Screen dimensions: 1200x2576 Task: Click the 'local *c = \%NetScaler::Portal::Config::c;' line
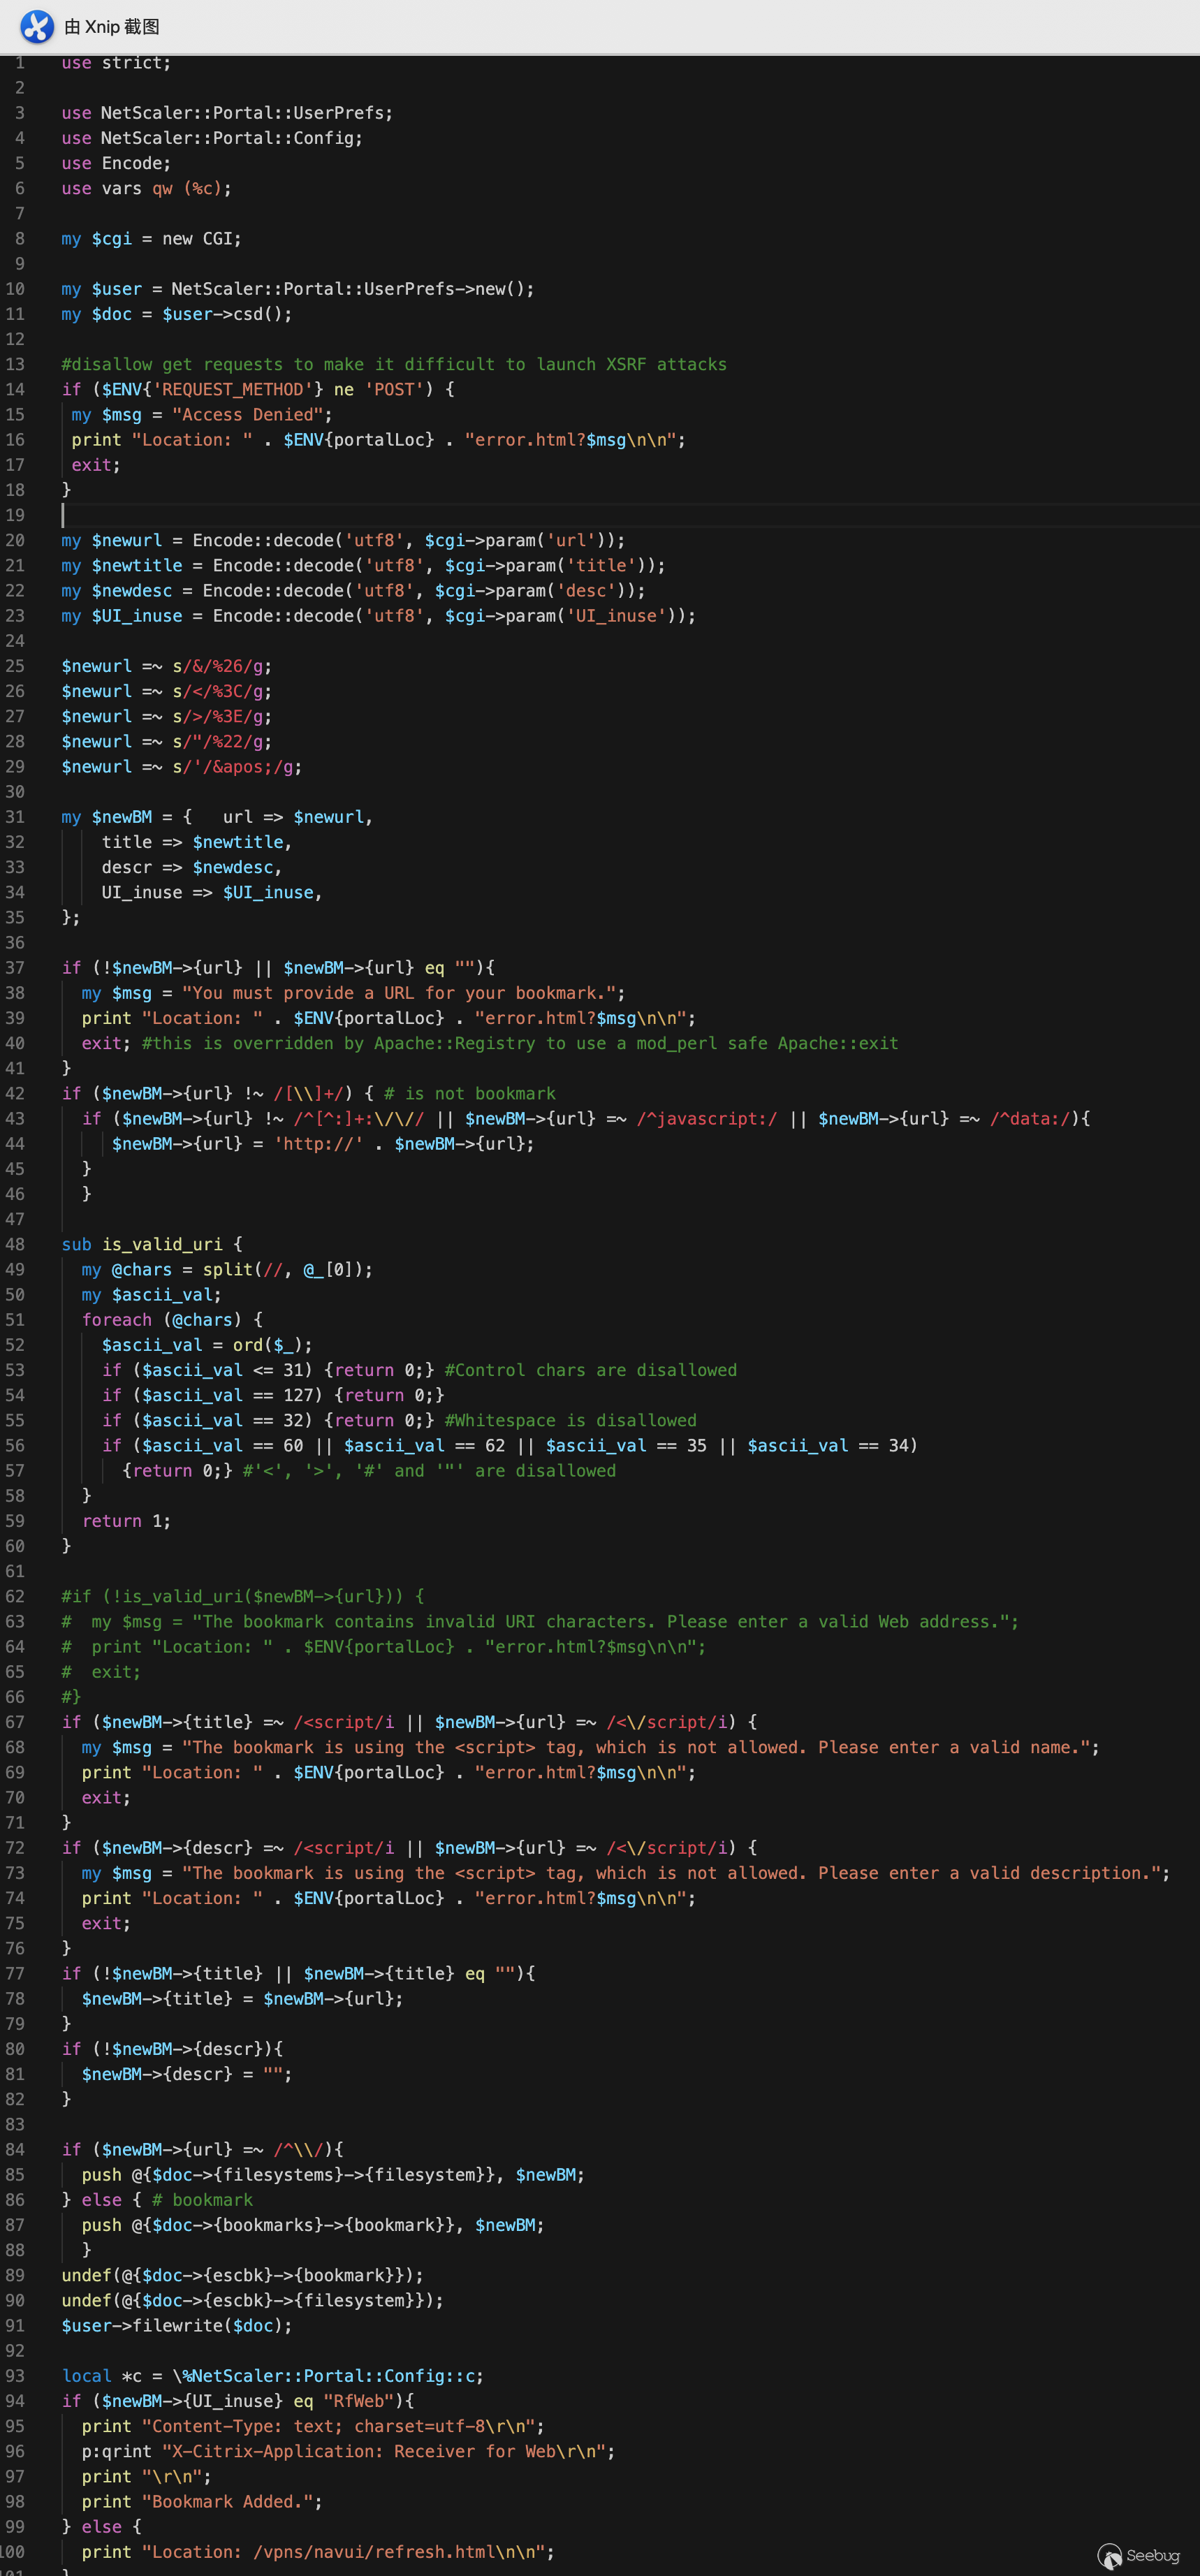[x=273, y=2376]
